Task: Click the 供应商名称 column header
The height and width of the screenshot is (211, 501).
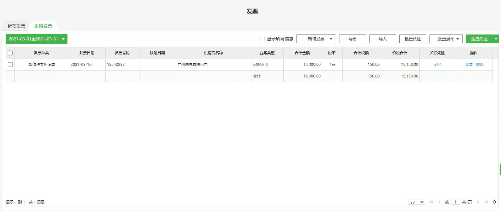Action: point(214,53)
